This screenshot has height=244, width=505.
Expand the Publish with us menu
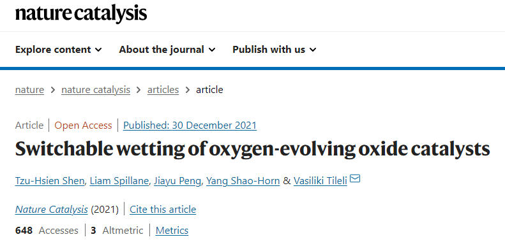point(275,50)
